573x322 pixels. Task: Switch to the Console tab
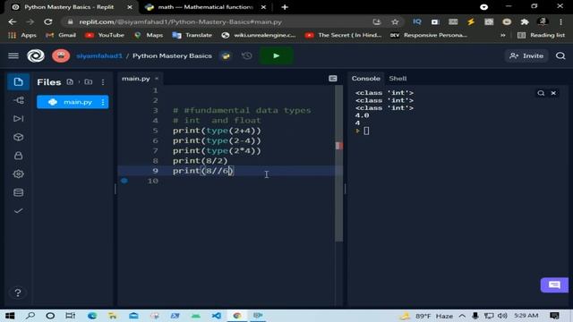tap(366, 79)
